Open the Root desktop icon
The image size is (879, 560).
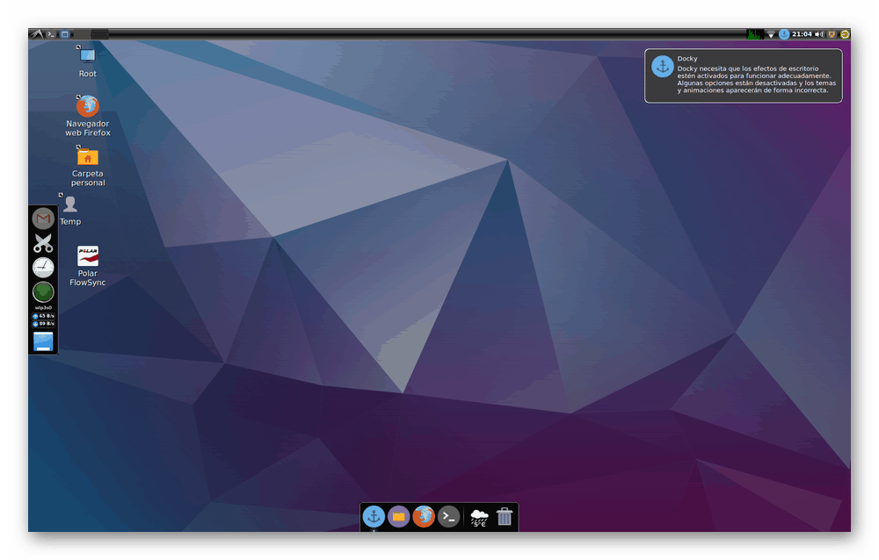(87, 61)
